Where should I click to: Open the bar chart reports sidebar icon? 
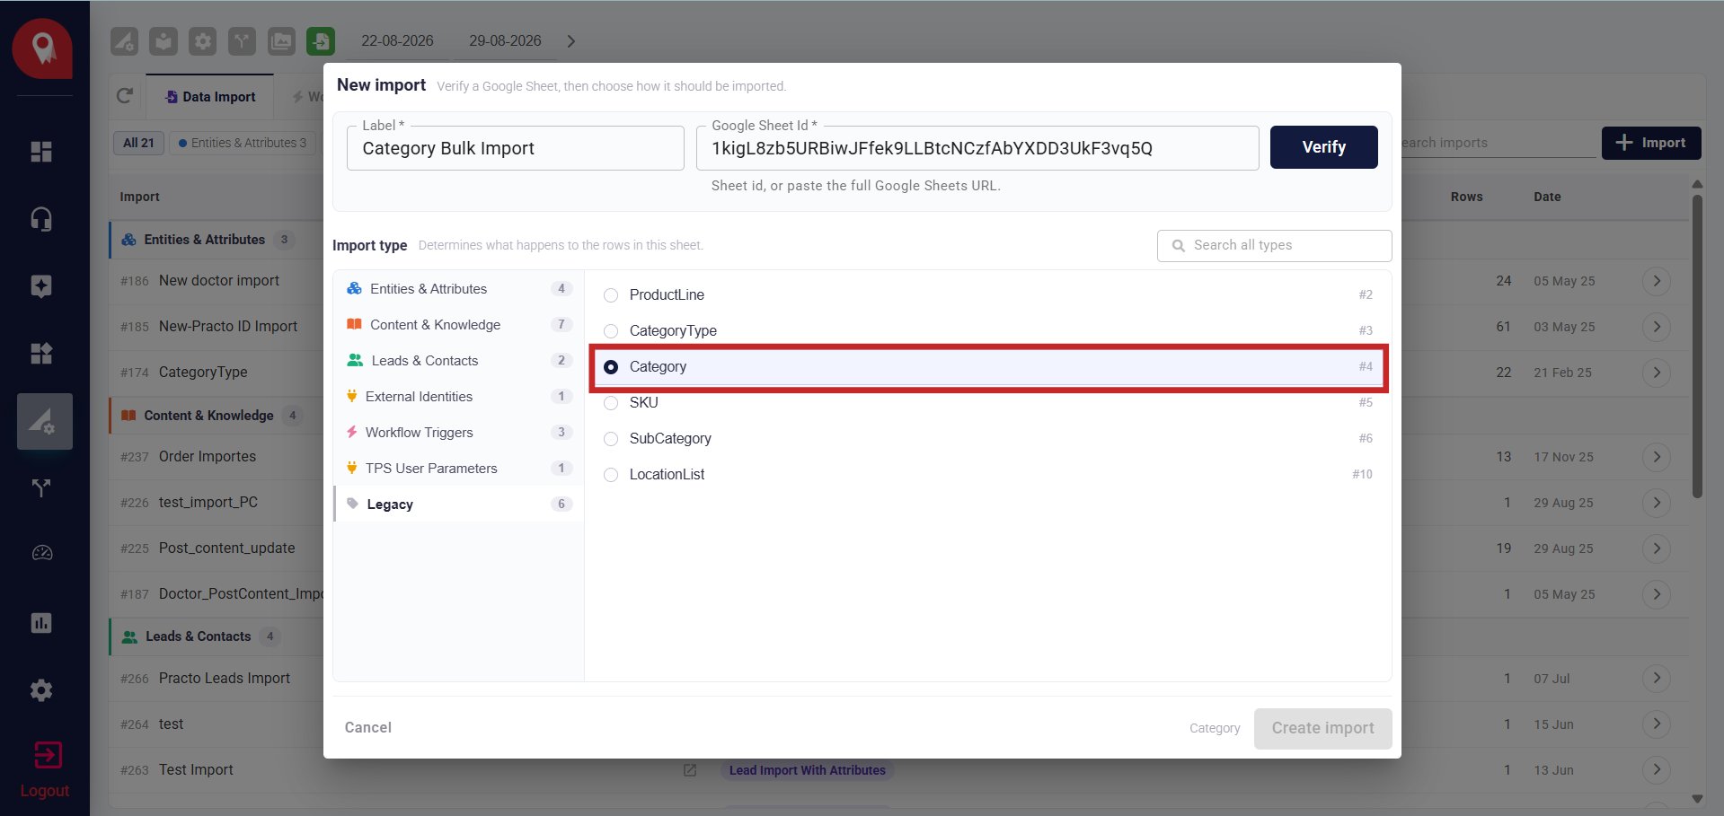tap(41, 623)
